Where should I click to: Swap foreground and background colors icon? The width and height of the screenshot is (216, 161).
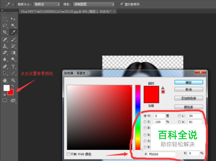(x=13, y=86)
